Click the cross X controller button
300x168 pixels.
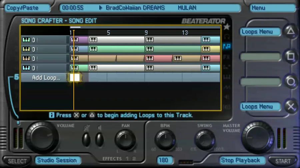[291, 107]
